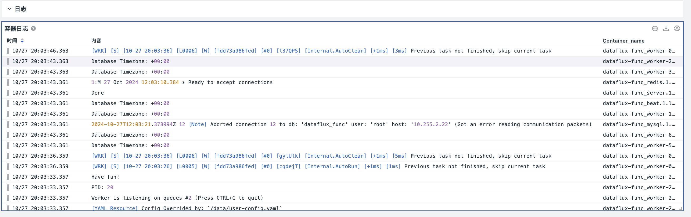Image resolution: width=691 pixels, height=217 pixels.
Task: Click status bar of the 20:03:46.363 row
Action: coord(8,51)
